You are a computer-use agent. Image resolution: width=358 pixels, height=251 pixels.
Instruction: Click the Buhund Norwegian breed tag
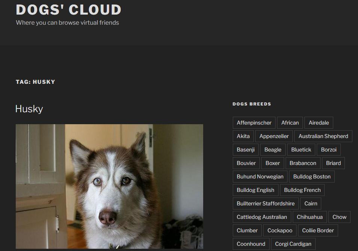pos(260,176)
